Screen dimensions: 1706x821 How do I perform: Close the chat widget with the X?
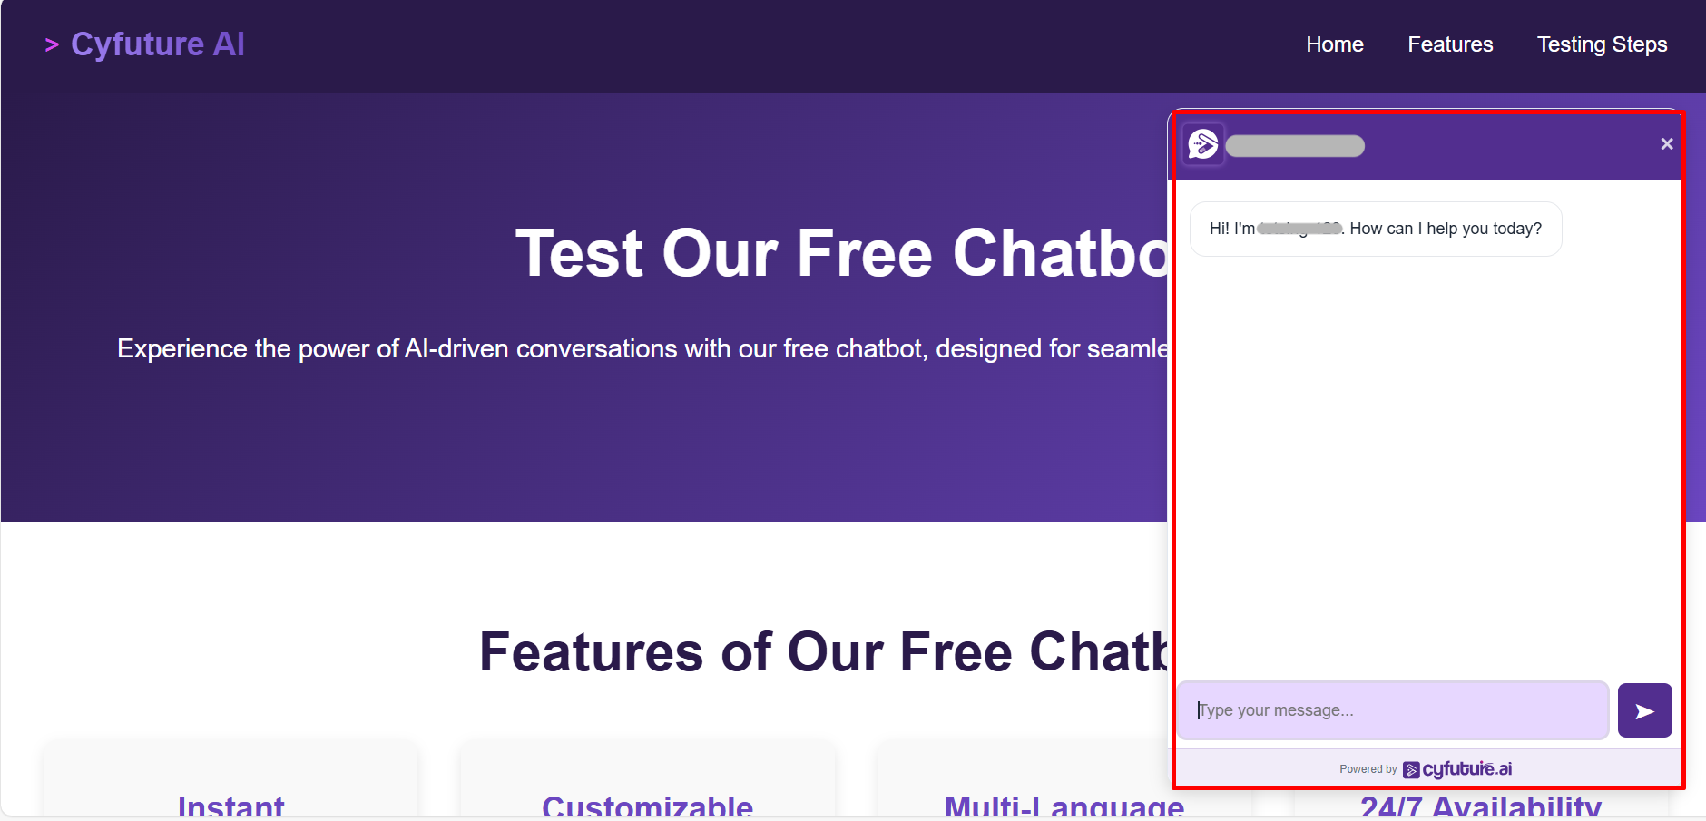click(x=1666, y=144)
